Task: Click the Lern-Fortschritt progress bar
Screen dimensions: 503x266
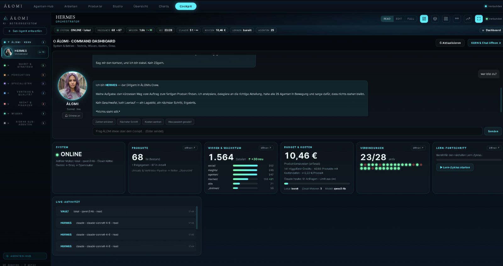Action: (469, 160)
